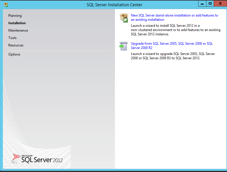This screenshot has width=227, height=172.
Task: Click the SQL Server 2012 logo
Action: coord(38,158)
